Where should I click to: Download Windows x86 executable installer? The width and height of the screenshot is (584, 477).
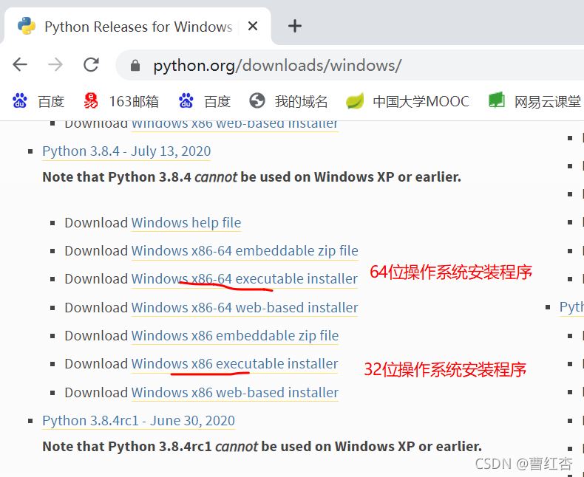234,364
